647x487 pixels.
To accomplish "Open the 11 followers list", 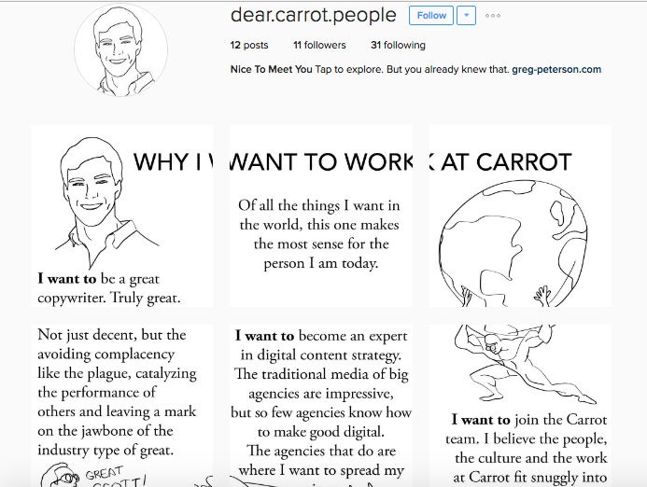I will point(319,45).
